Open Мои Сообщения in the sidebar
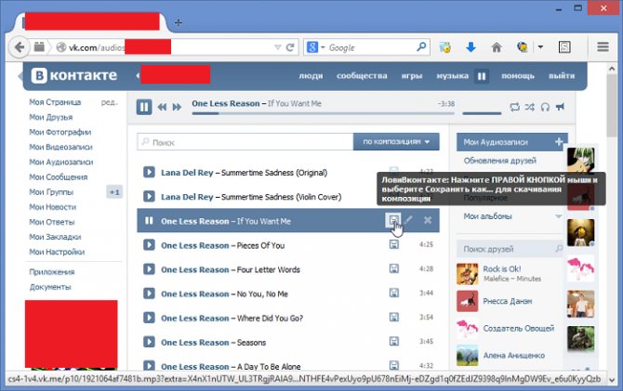 click(58, 177)
